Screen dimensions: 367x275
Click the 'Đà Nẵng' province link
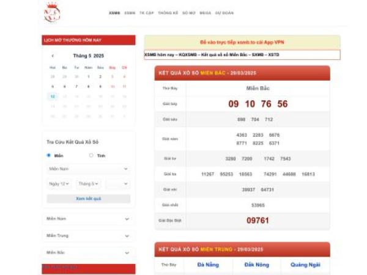pos(209,265)
